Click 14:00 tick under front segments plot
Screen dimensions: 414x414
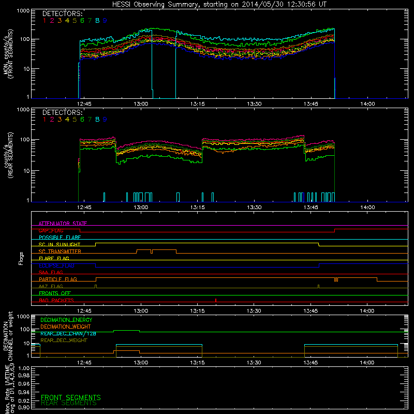tap(367, 104)
